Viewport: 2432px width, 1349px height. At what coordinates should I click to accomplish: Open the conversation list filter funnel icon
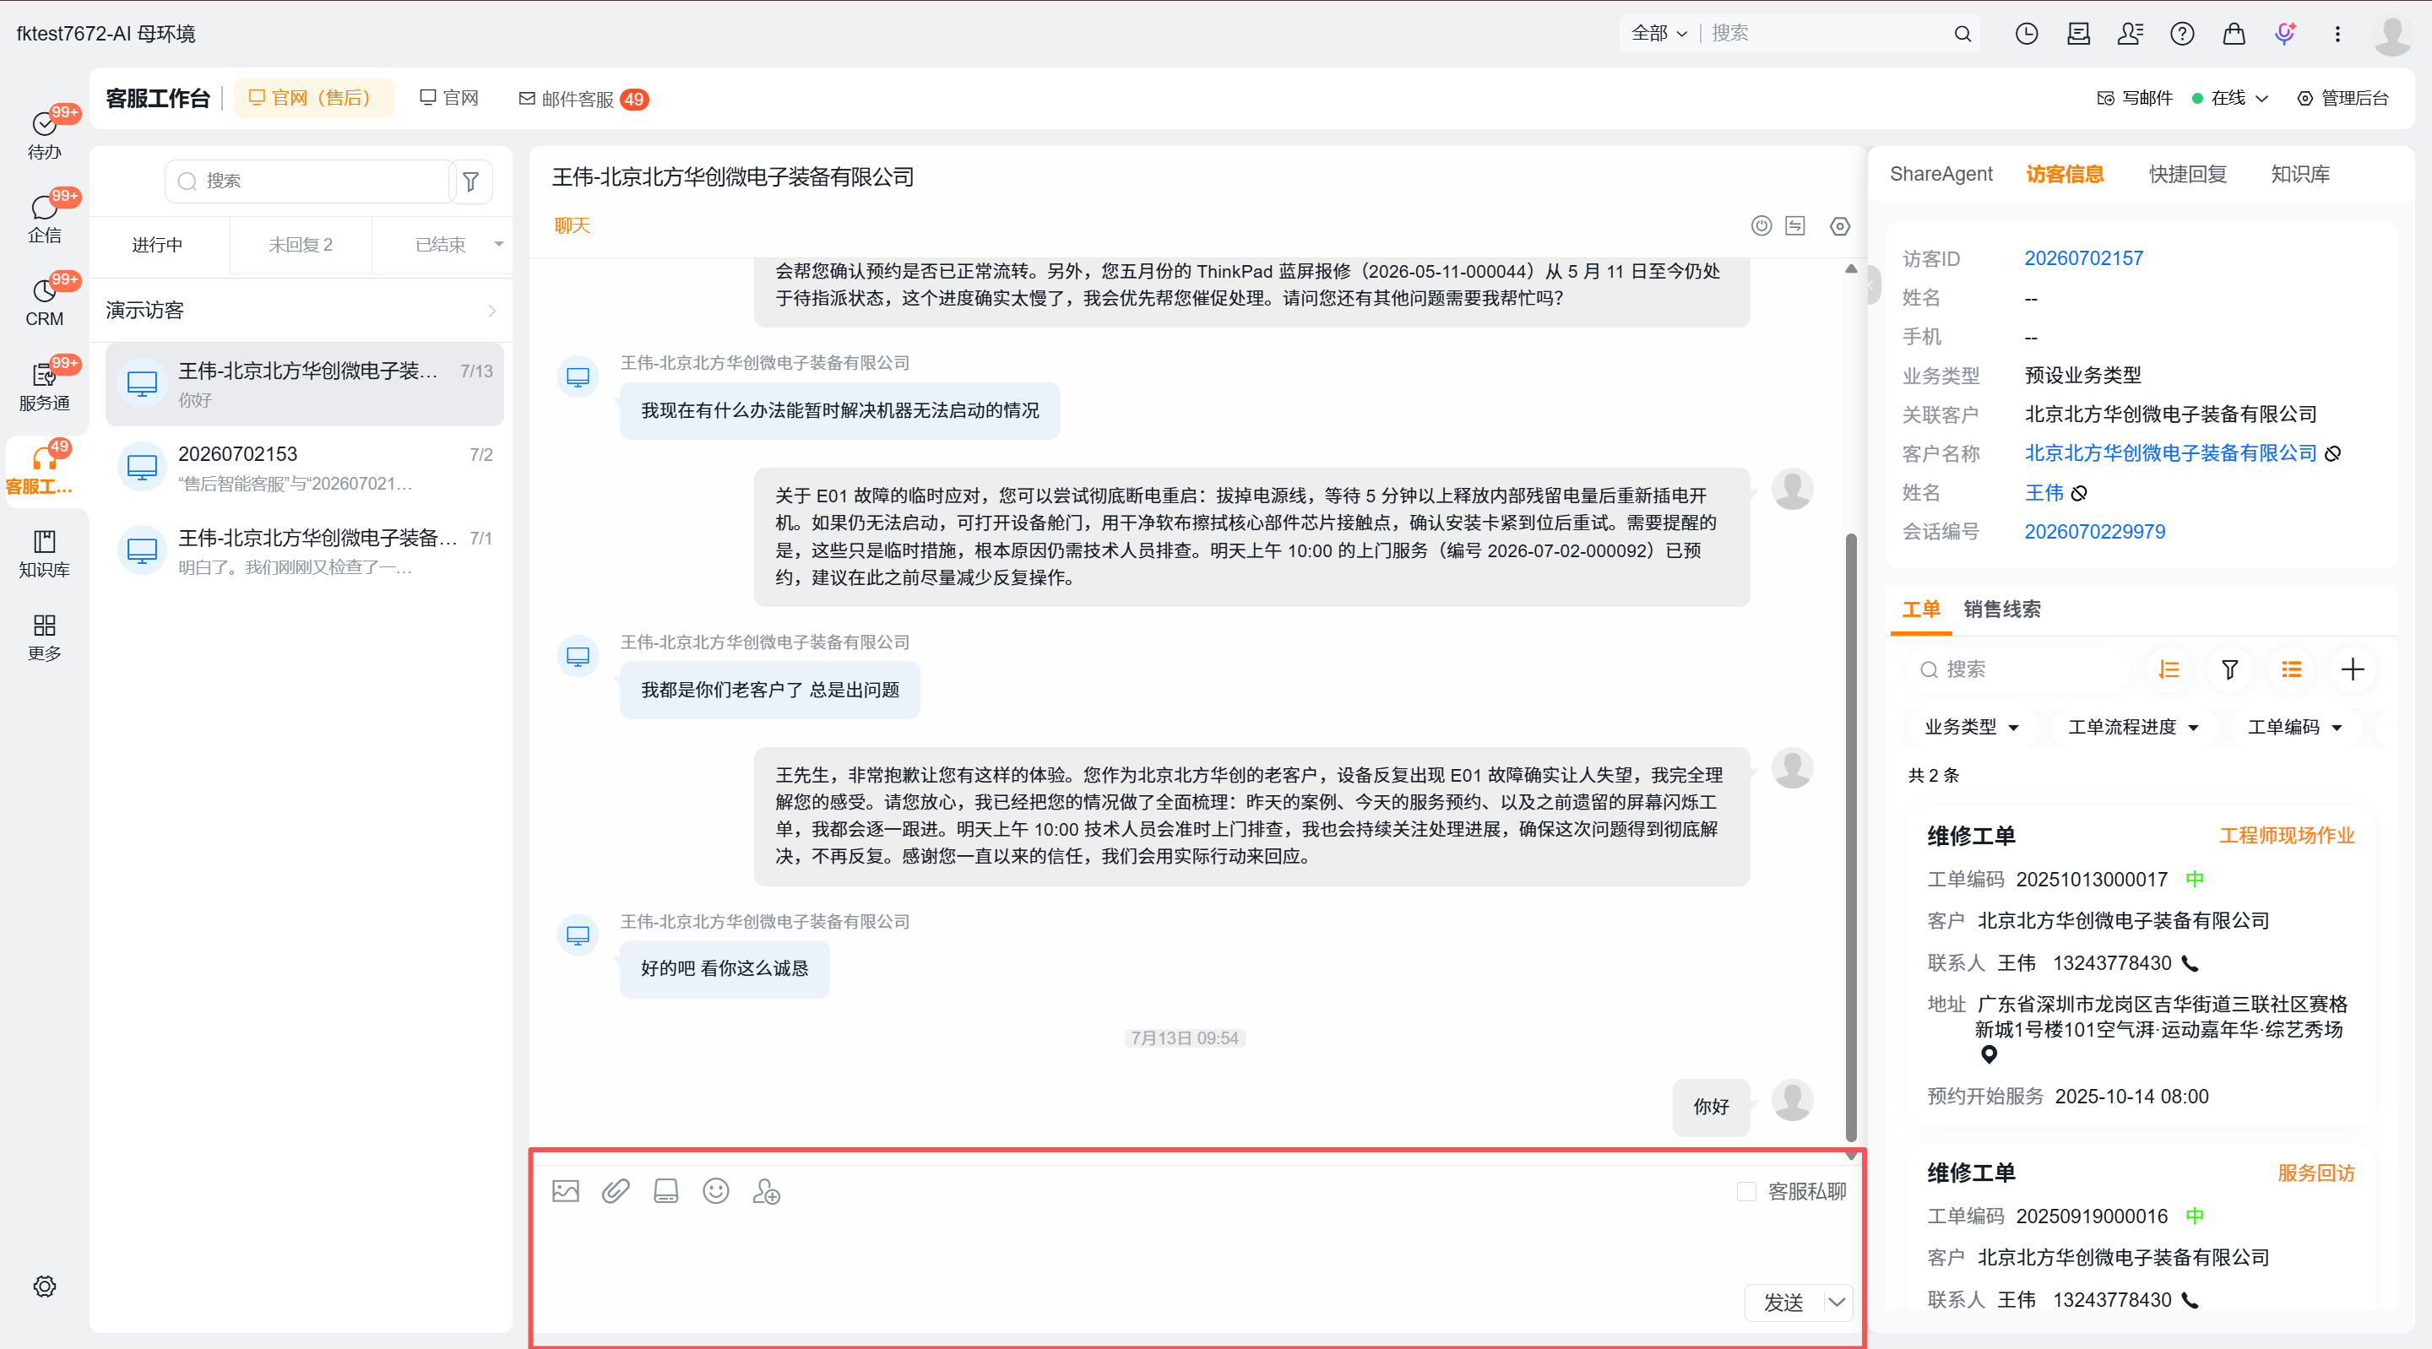tap(471, 181)
